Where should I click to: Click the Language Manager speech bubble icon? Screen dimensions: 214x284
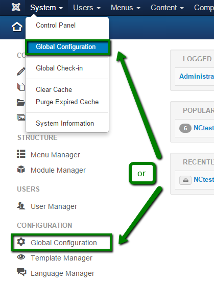point(21,272)
